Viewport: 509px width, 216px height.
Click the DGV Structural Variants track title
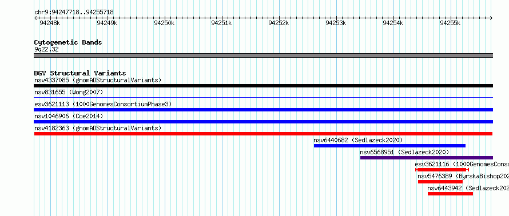click(x=80, y=73)
